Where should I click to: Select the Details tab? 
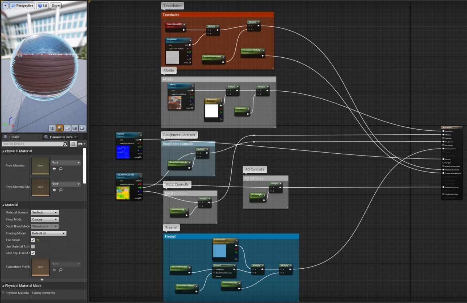tap(15, 137)
